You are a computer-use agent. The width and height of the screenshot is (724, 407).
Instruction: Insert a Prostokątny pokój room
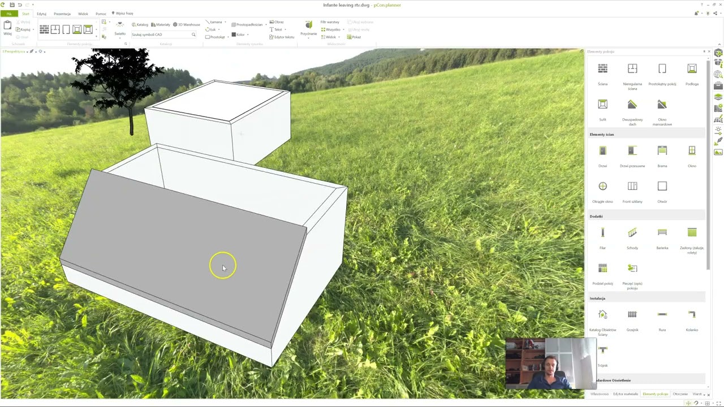tap(662, 73)
